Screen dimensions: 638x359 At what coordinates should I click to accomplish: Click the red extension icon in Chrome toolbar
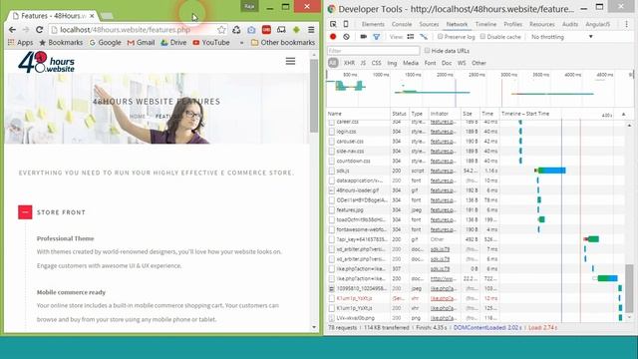266,30
